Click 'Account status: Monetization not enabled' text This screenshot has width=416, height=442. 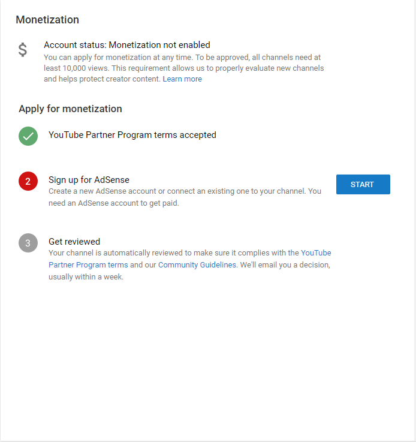[x=127, y=45]
